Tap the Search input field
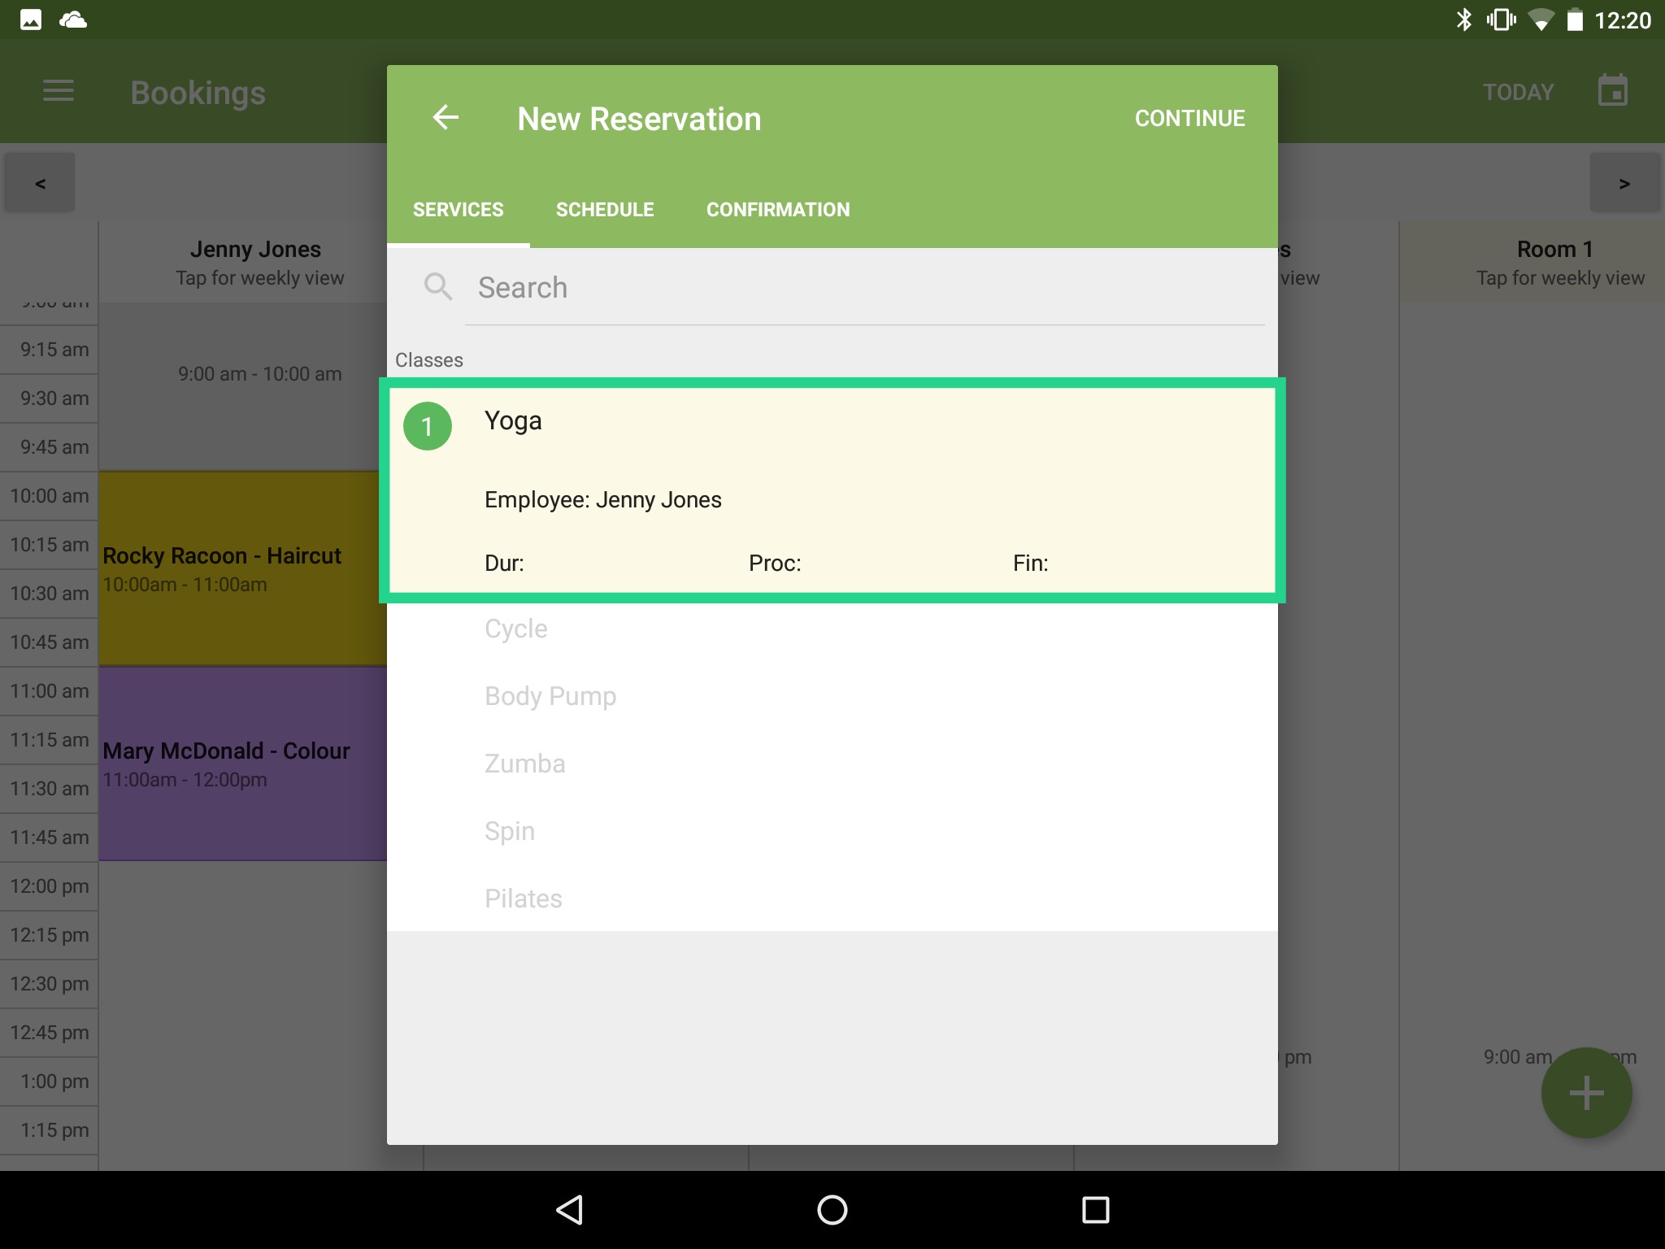1665x1249 pixels. click(x=813, y=287)
